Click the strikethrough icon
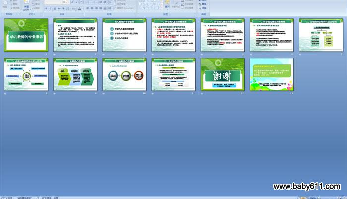Viewport: 347px width, 199px height. point(58,8)
